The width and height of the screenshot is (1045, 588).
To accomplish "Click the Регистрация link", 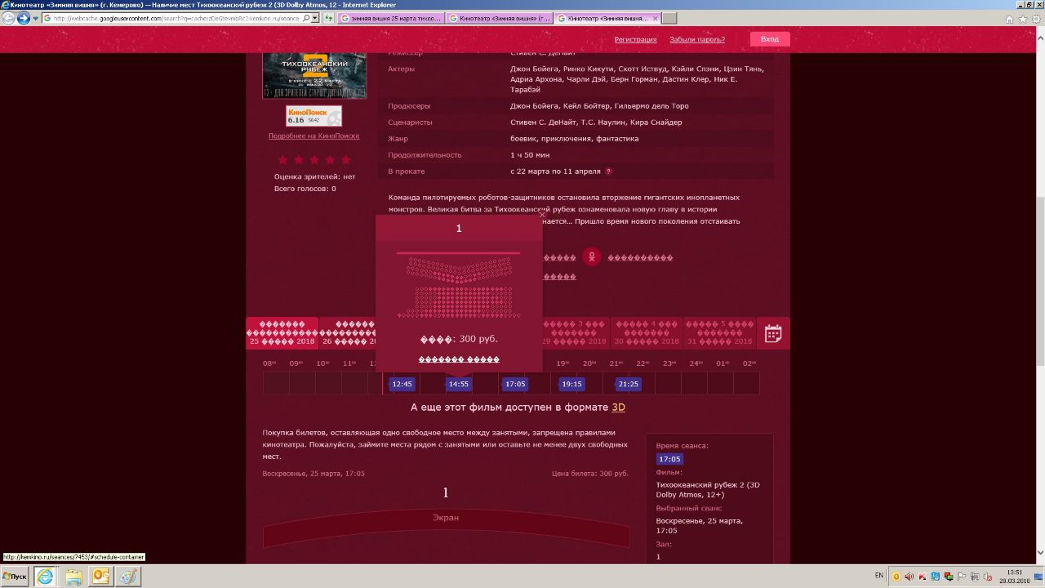I will (x=635, y=39).
